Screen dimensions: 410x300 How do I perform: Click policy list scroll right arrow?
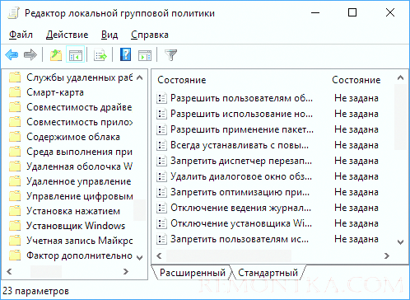[386, 256]
